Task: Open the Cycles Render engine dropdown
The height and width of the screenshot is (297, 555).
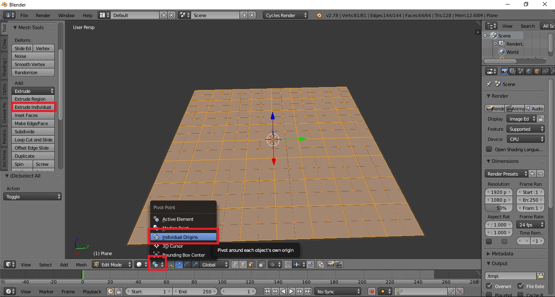Action: coord(286,15)
